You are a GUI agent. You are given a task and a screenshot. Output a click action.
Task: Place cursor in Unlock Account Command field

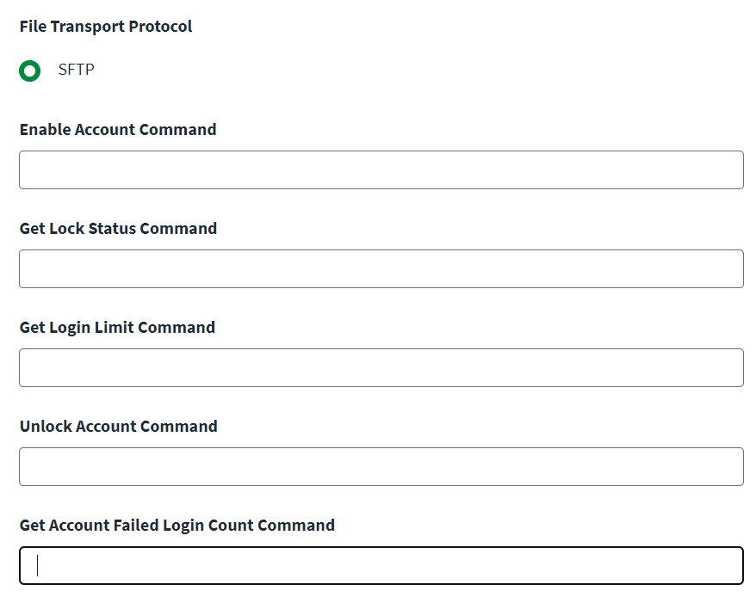tap(381, 467)
